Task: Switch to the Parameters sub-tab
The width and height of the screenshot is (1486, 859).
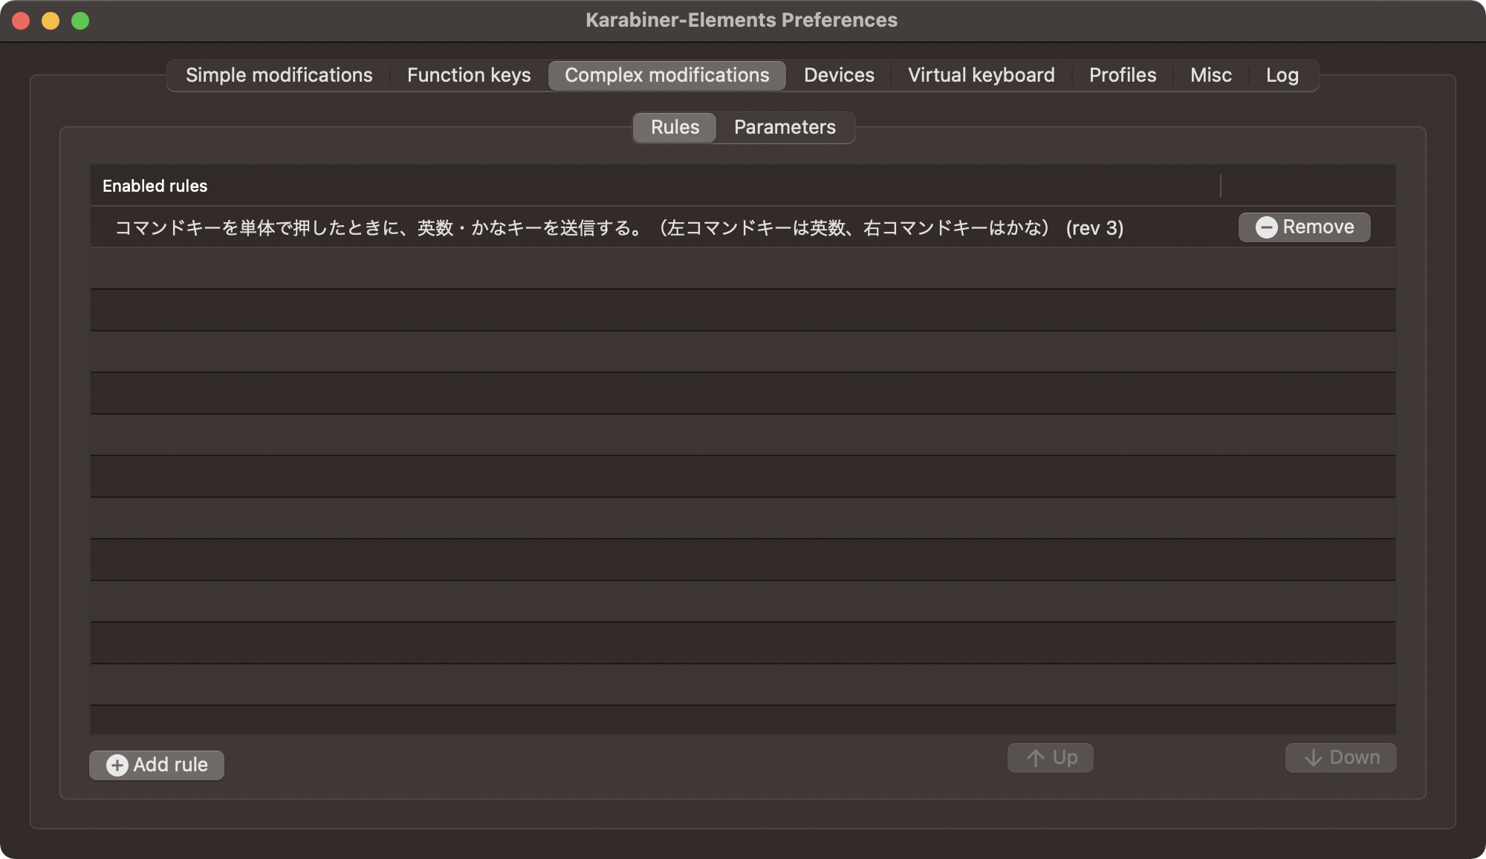Action: click(784, 127)
